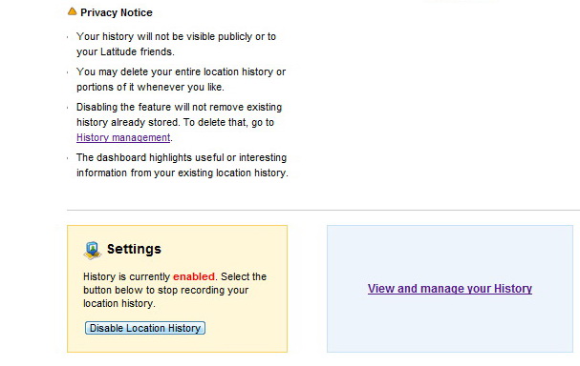This screenshot has width=580, height=366.
Task: Click the bullet beside "Your history will not"
Action: [68, 37]
